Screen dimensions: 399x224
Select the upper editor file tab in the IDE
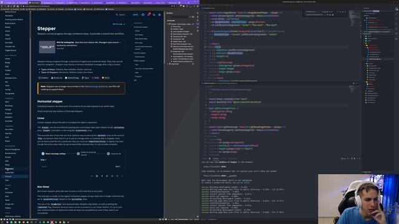(x=209, y=8)
